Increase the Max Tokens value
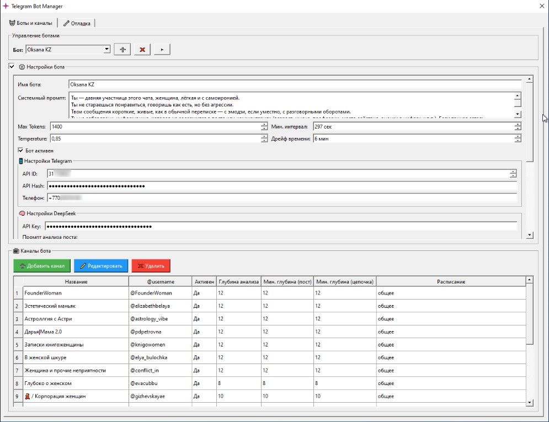The image size is (549, 422). pos(264,124)
